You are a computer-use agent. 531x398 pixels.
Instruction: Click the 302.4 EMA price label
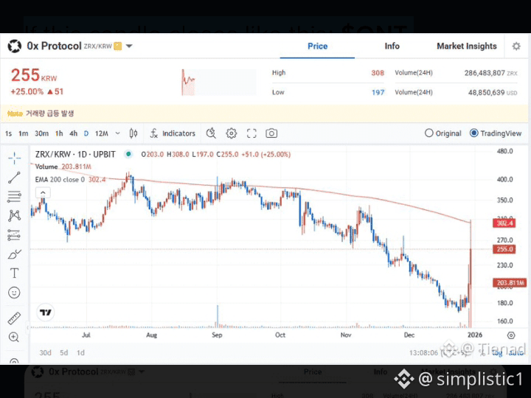tap(504, 223)
